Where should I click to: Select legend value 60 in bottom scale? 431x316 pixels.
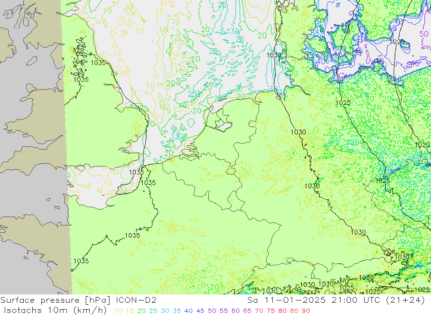pos(236,311)
